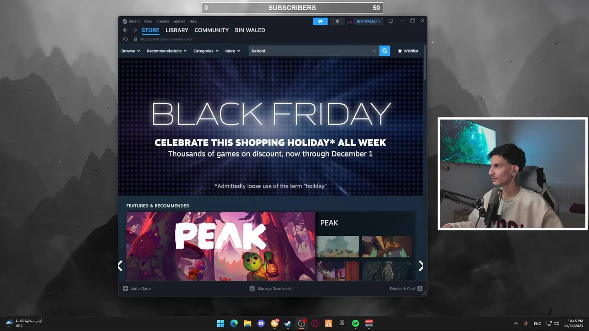Click the Friends & Chat icon
This screenshot has width=589, height=331.
click(x=420, y=289)
